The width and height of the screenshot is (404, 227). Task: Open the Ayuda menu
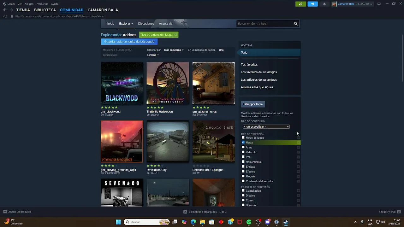55,4
